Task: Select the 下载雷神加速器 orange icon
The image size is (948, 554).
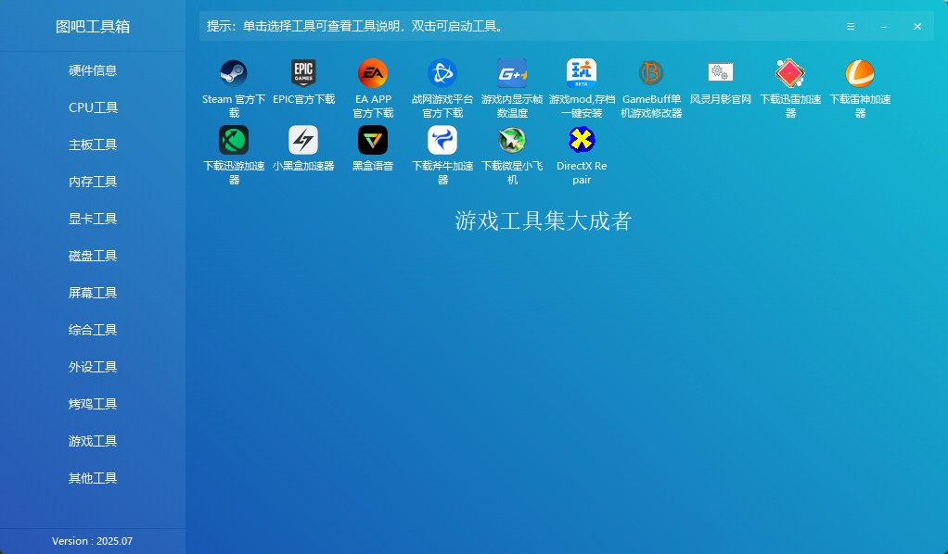Action: pos(860,73)
